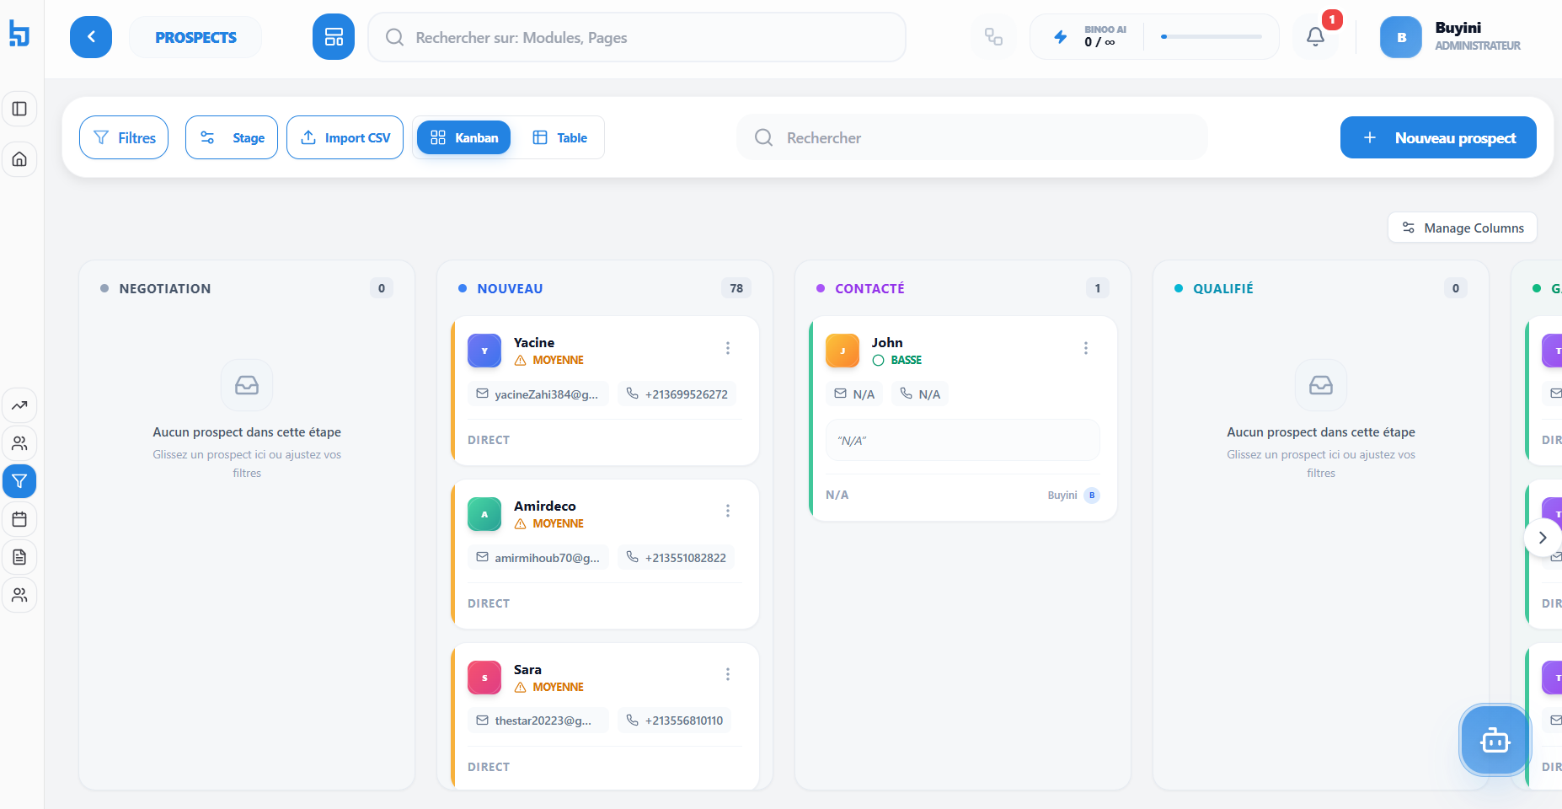Click the S avatar on Sara card

pos(484,678)
